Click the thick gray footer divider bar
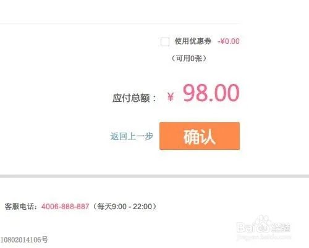Viewport: 309px width, 248px height. click(154, 176)
